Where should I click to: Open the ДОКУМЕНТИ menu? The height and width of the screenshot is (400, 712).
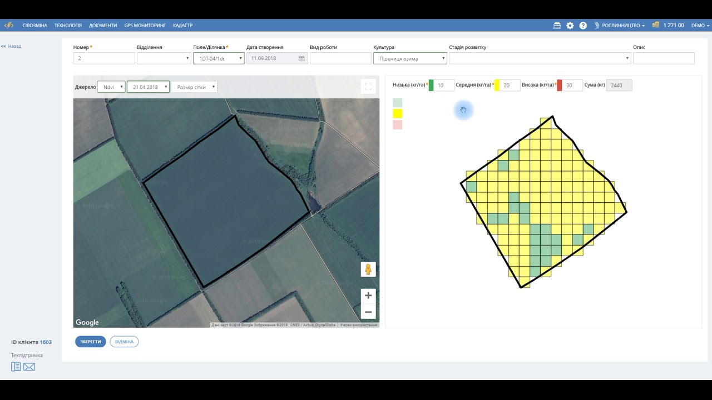tap(103, 26)
